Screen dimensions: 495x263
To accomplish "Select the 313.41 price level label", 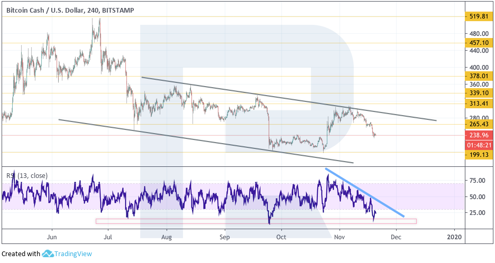I will point(479,104).
